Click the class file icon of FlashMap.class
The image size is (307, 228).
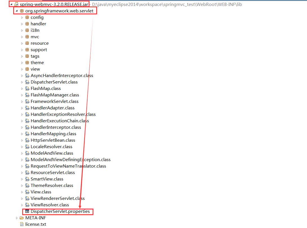click(27, 89)
